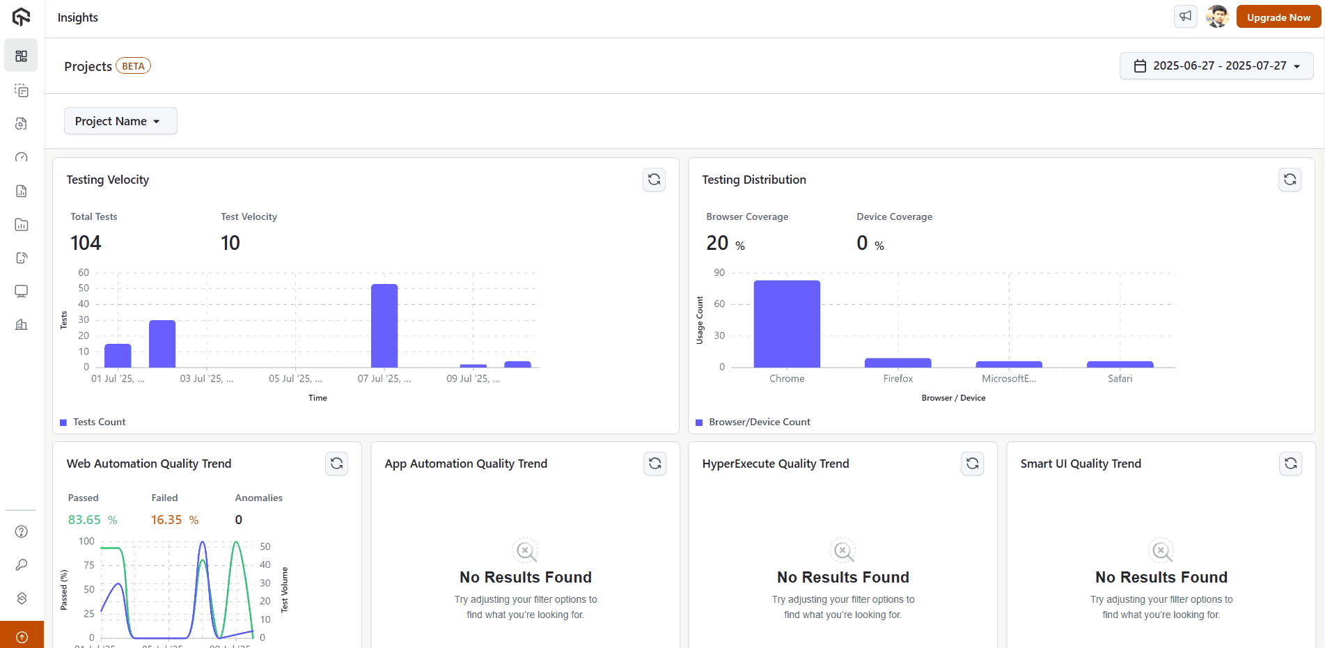The height and width of the screenshot is (648, 1325).
Task: Click the organization building icon in sidebar
Action: click(21, 324)
